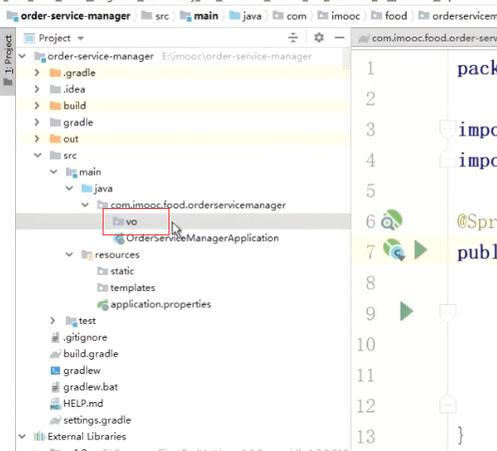The width and height of the screenshot is (497, 451).
Task: Expand the build folder
Action: [x=37, y=105]
